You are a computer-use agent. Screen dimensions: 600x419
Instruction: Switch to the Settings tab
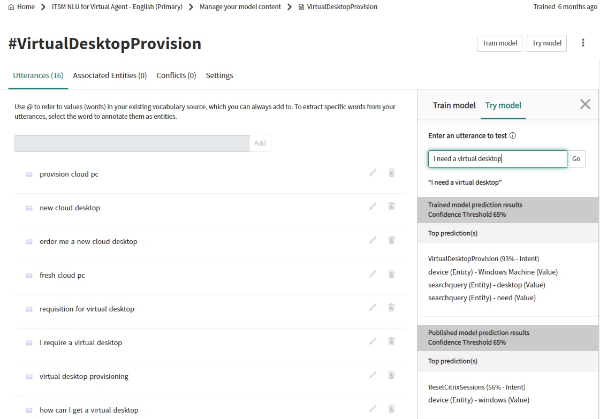tap(219, 75)
